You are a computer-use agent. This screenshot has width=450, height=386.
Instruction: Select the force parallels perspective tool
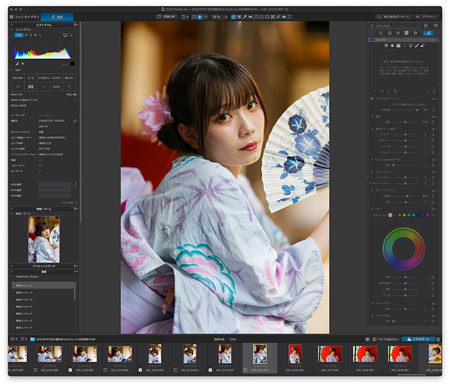point(256,17)
